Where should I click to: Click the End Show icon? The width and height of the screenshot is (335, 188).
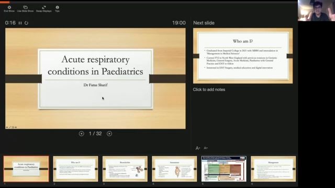pos(9,7)
